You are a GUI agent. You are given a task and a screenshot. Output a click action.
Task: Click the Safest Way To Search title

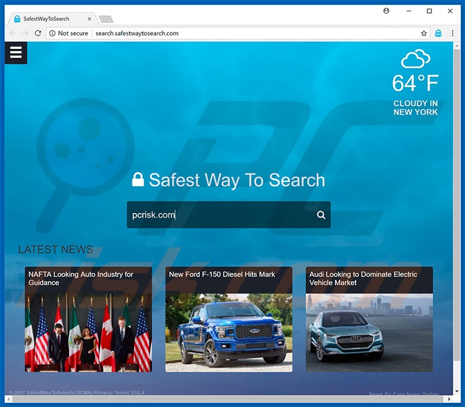point(237,180)
